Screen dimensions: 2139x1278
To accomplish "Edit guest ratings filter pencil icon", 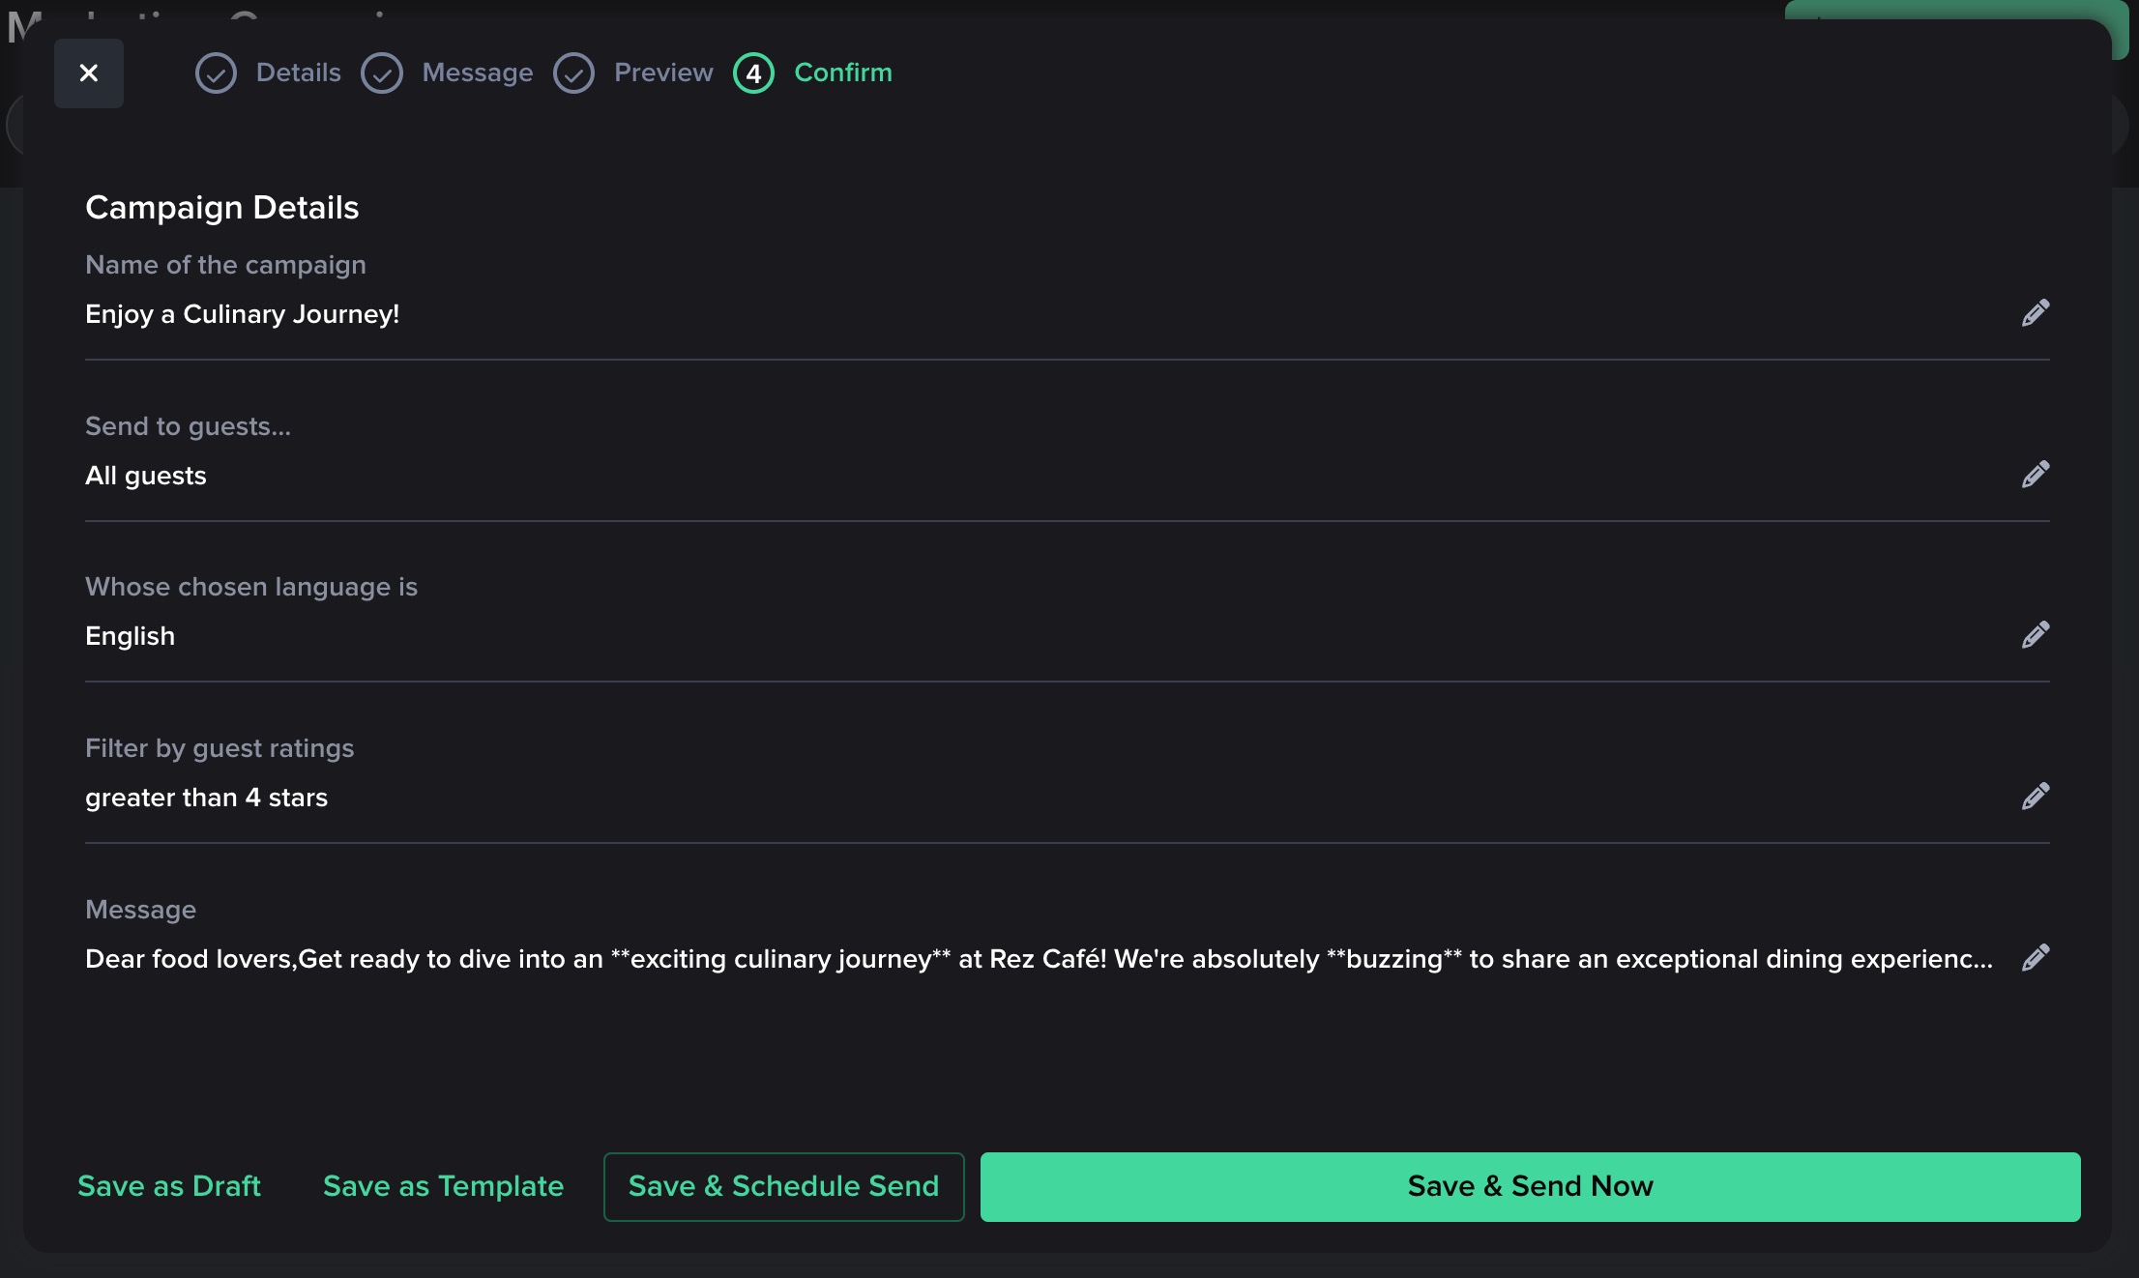I will pyautogui.click(x=2035, y=797).
